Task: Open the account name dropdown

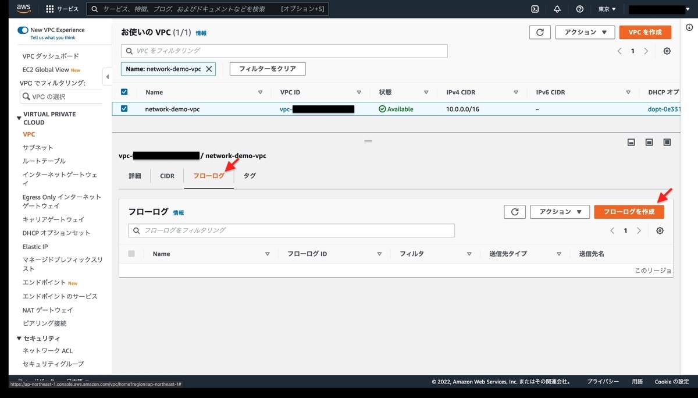Action: [x=660, y=9]
